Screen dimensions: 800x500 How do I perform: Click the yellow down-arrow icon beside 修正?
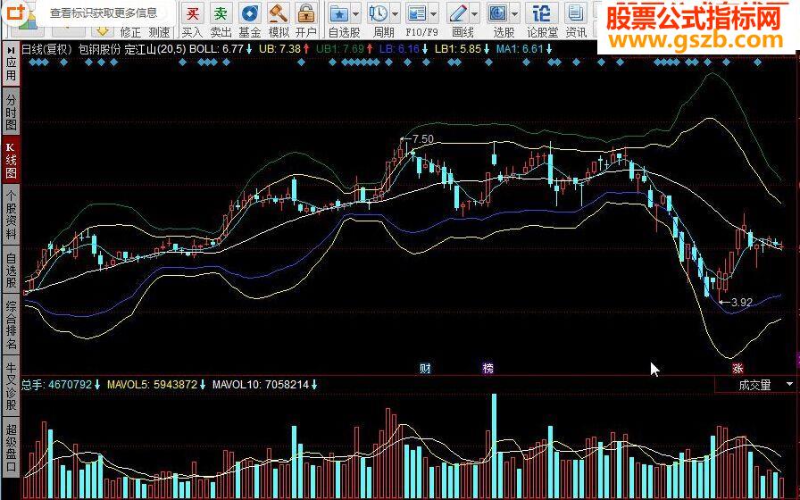103,31
